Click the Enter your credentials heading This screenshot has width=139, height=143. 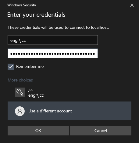[36, 15]
